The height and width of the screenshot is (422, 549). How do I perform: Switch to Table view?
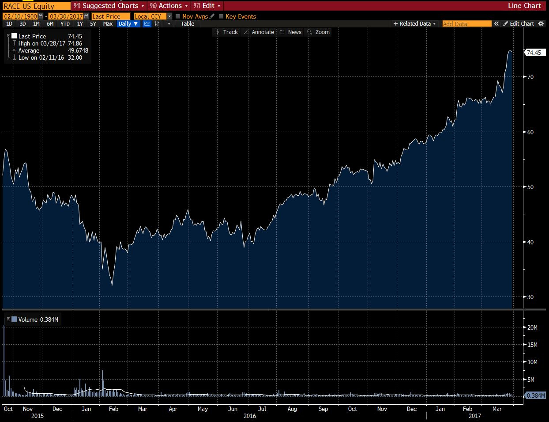click(x=188, y=24)
